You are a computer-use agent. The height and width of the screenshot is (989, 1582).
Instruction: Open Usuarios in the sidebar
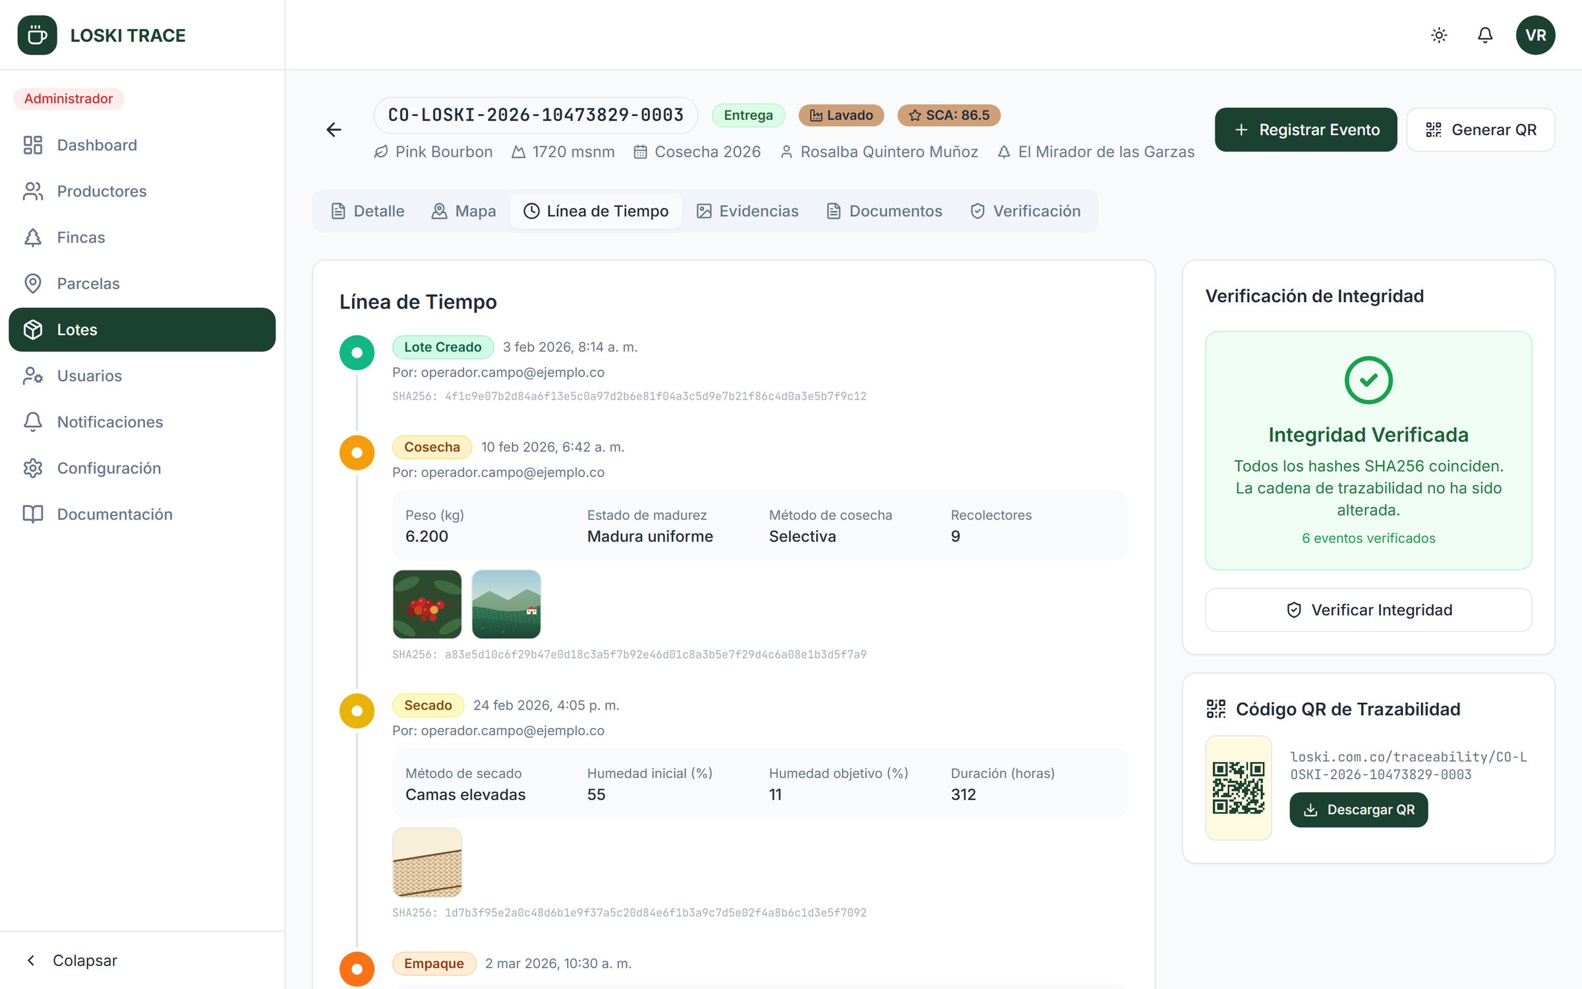click(x=142, y=376)
